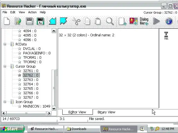Screen dimensions: 178x133
Task: Open a file with the folder icon
Action: (x=18, y=21)
